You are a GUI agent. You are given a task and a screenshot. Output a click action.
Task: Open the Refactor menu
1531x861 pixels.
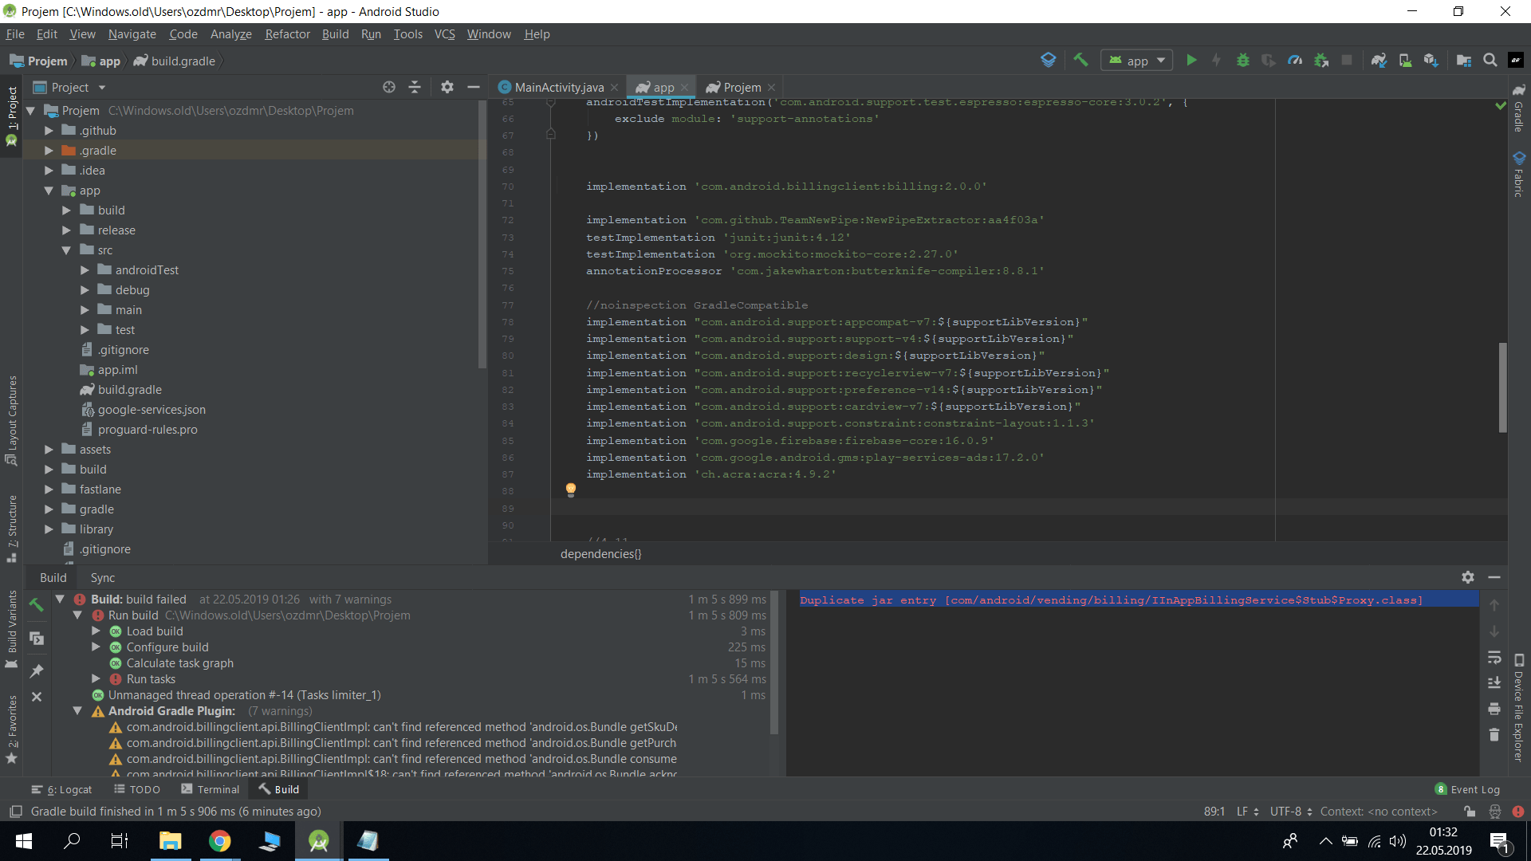[x=287, y=34]
